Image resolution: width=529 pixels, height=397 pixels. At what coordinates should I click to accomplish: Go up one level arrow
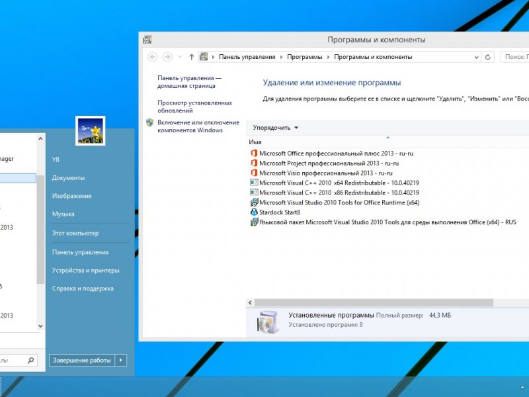191,57
